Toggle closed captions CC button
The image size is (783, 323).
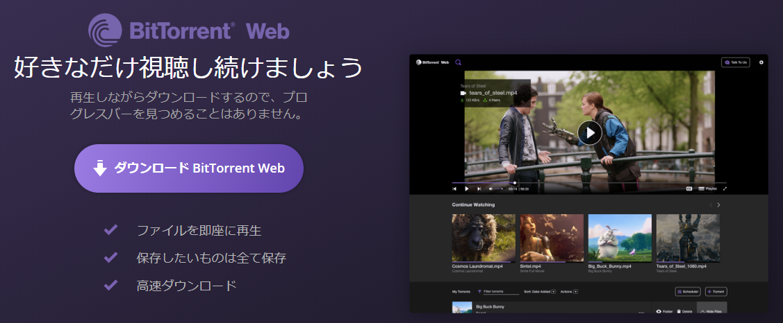tap(689, 189)
